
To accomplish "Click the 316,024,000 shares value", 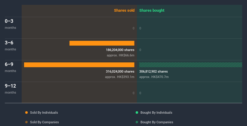I will tap(120, 71).
